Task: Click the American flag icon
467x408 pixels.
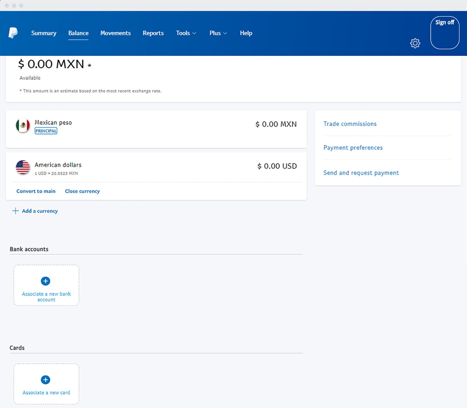Action: coord(23,167)
